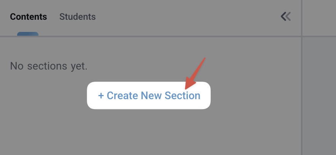Image resolution: width=336 pixels, height=155 pixels.
Task: Click the plus sign in Create New Section
Action: click(x=101, y=96)
